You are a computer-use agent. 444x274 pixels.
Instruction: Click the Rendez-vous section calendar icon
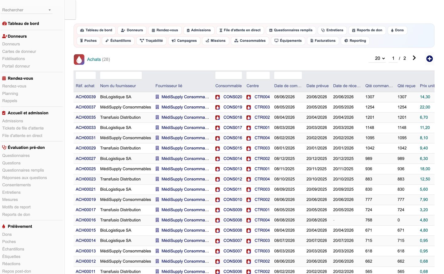(x=4, y=78)
